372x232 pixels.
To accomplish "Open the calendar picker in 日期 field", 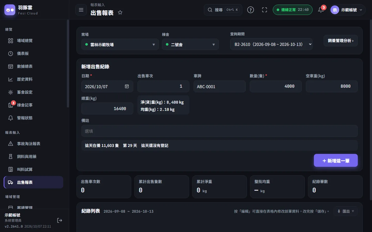I will pos(127,86).
